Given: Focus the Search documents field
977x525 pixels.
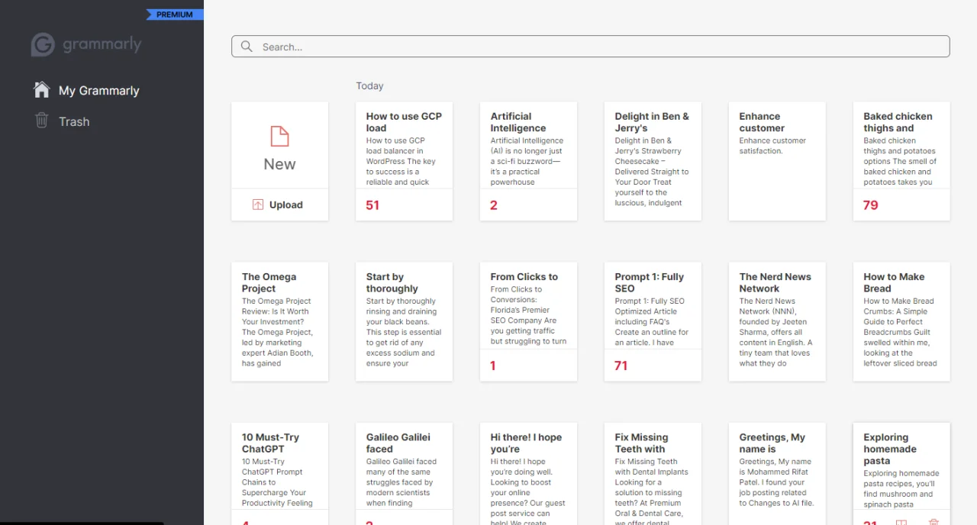Looking at the screenshot, I should pyautogui.click(x=591, y=47).
